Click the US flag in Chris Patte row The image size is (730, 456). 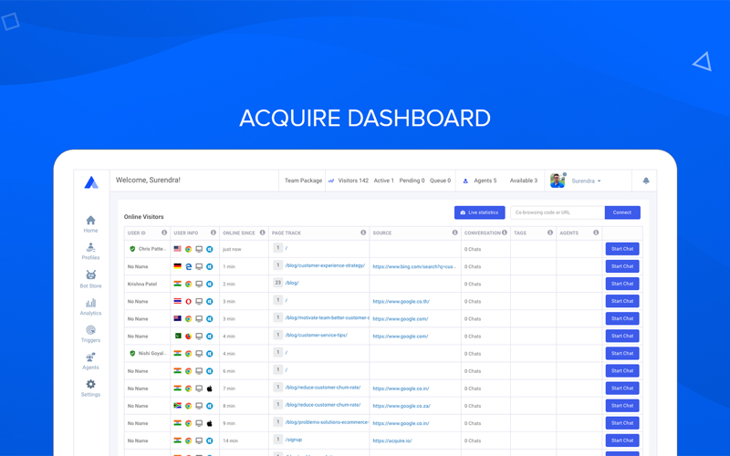point(177,249)
